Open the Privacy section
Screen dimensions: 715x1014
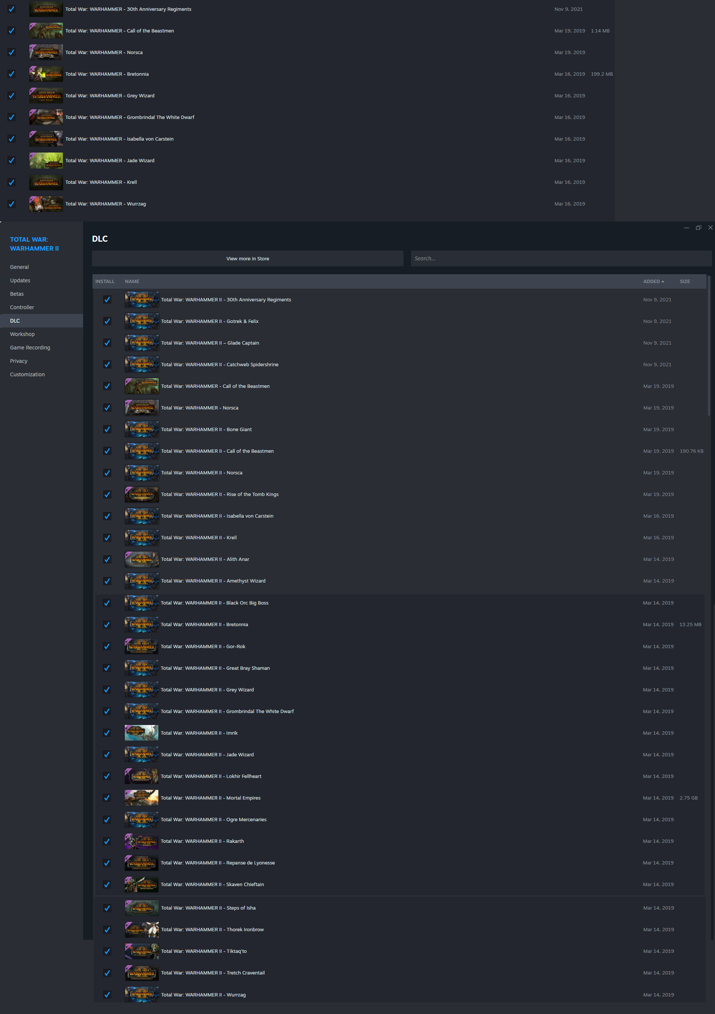[x=41, y=361]
